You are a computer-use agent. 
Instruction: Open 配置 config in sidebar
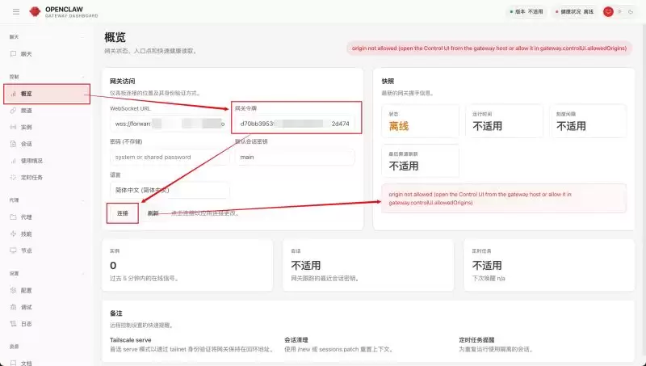[47, 291]
